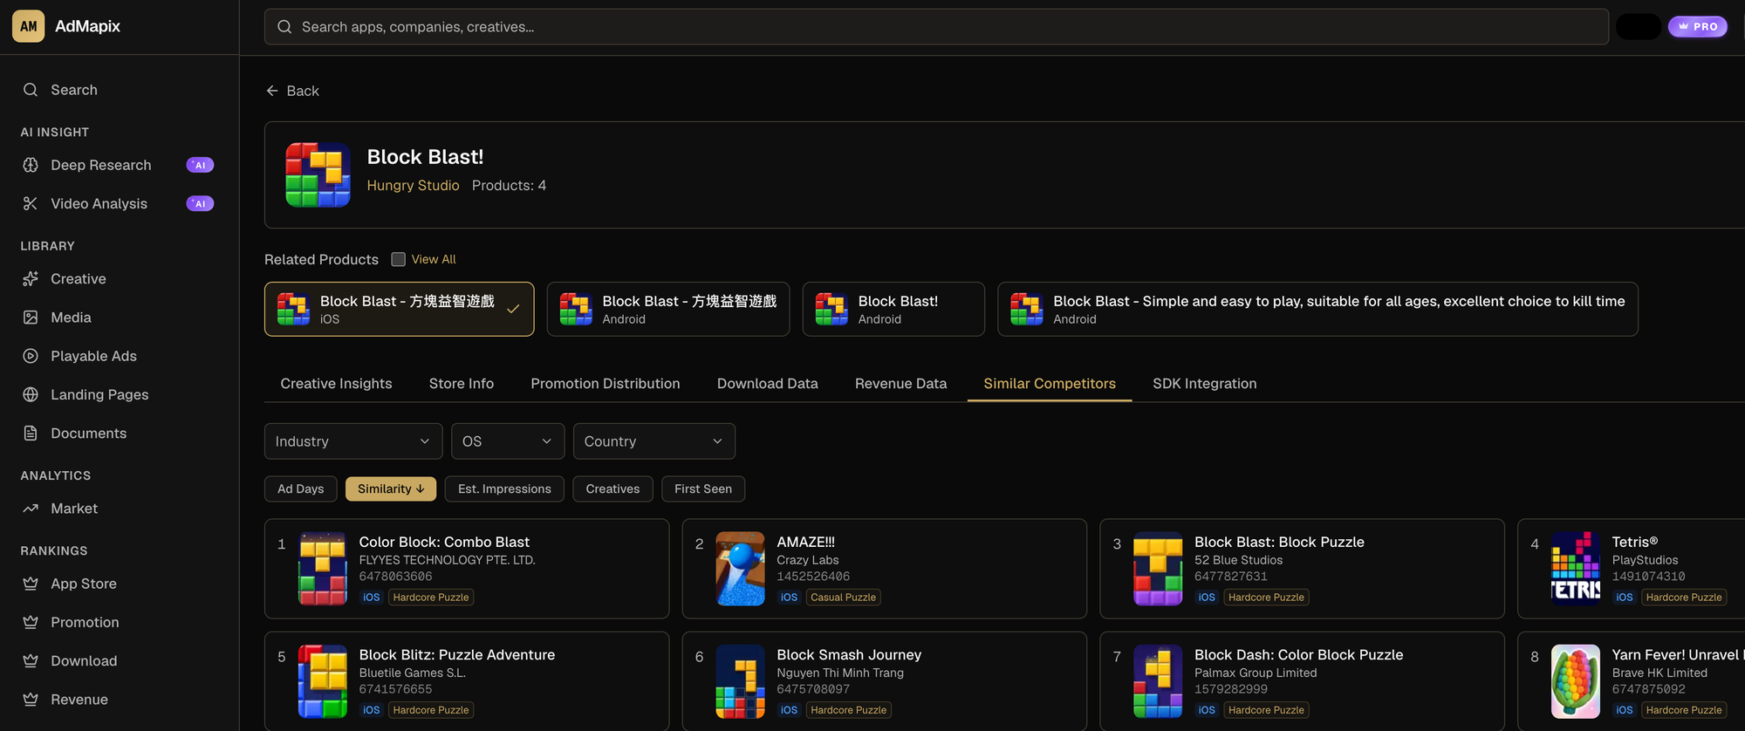The height and width of the screenshot is (731, 1745).
Task: Open the Hungry Studio company link
Action: [413, 186]
